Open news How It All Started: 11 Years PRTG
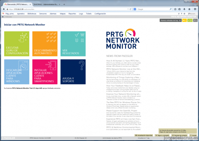The height and width of the screenshot is (141, 199). point(123,61)
